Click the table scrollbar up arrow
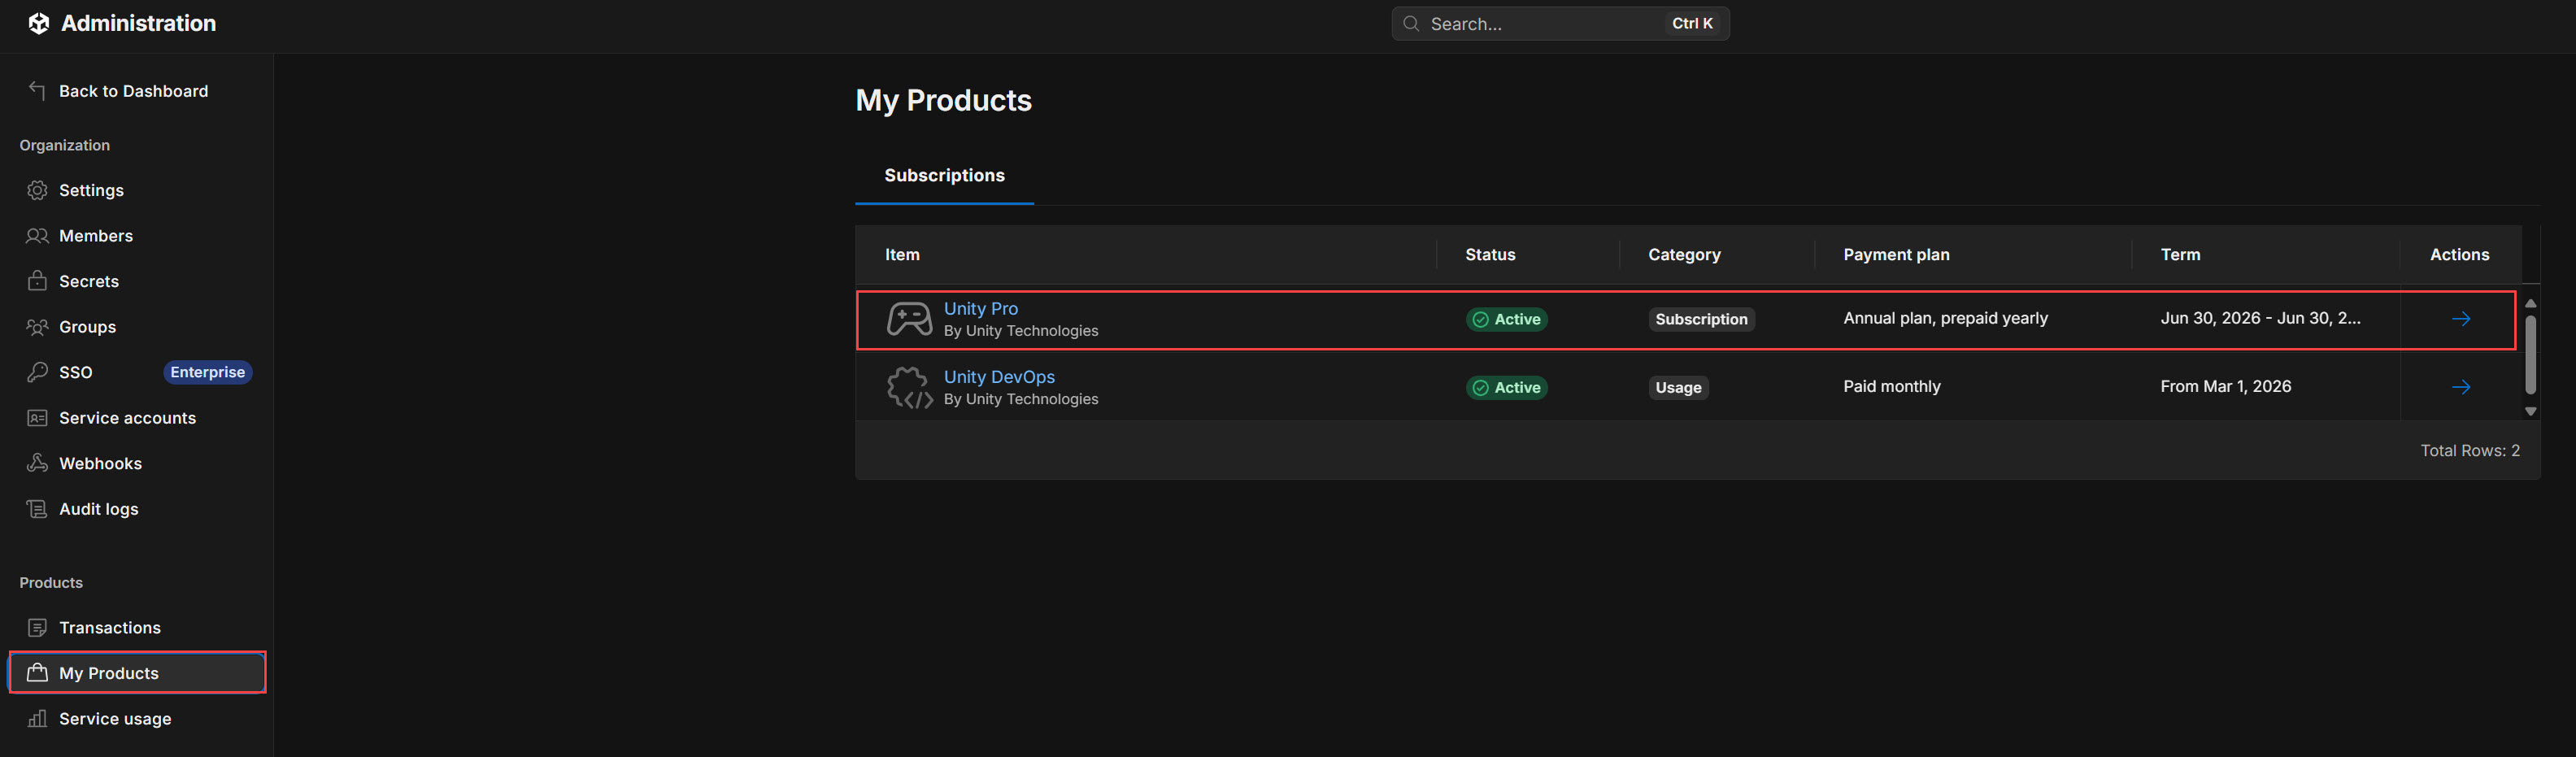The height and width of the screenshot is (757, 2576). coord(2530,303)
